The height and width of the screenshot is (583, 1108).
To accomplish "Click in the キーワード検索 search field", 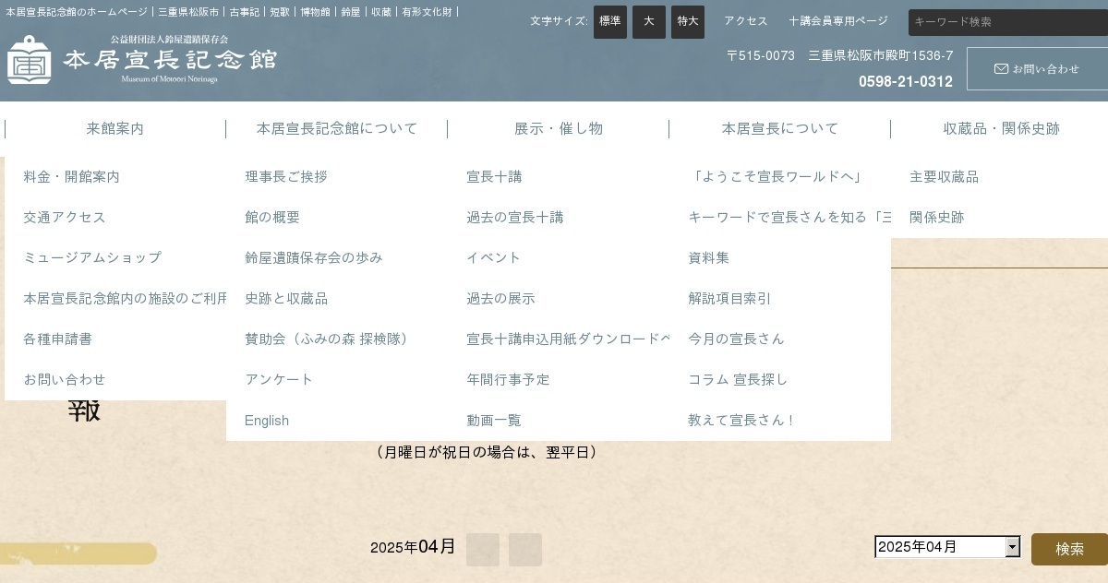I will 1006,22.
